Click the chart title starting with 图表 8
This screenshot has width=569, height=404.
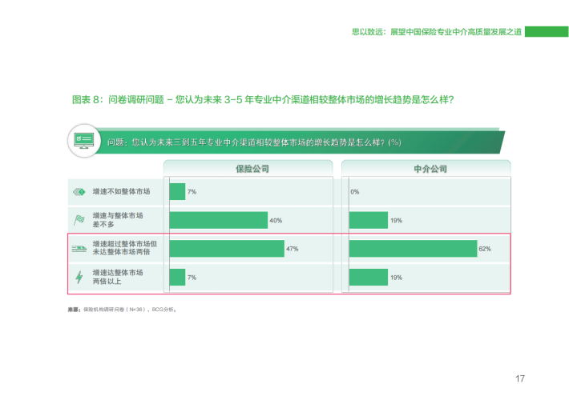(263, 100)
